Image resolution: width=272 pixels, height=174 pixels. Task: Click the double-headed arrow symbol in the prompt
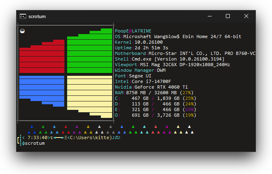point(59,138)
